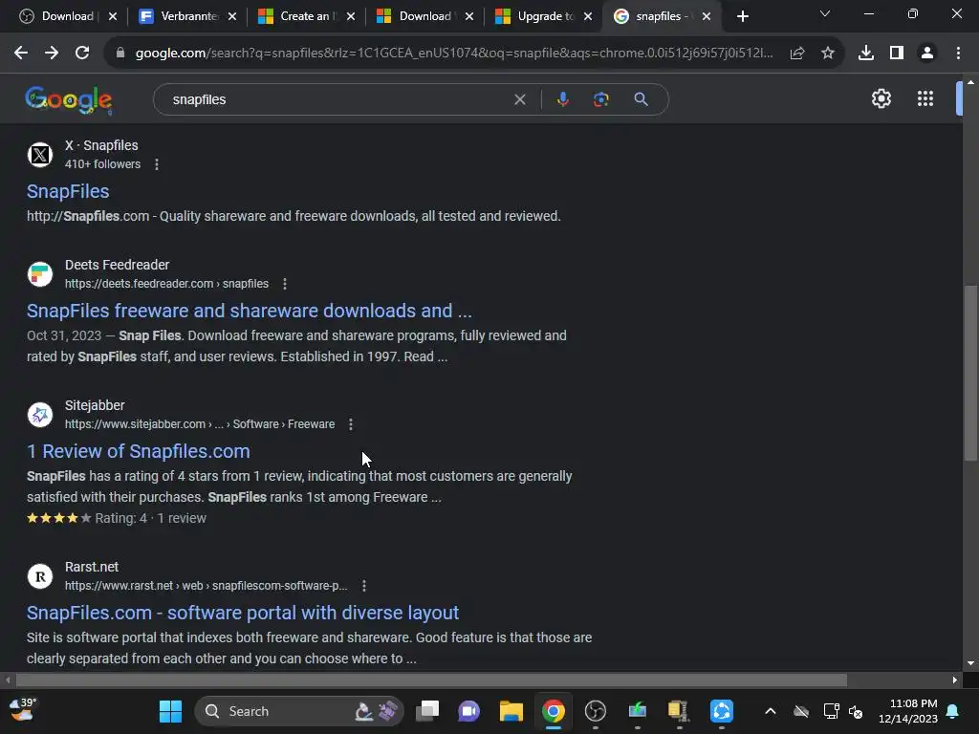
Task: Open the Windows Start menu
Action: [170, 711]
